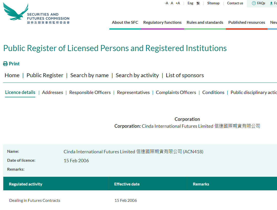Click the name value with ACN418
The height and width of the screenshot is (210, 277).
(x=133, y=152)
